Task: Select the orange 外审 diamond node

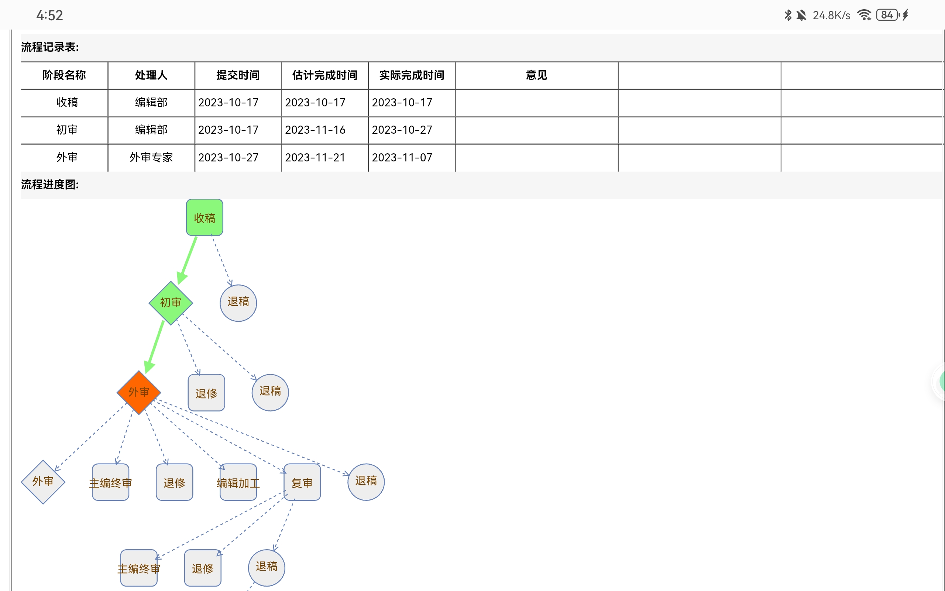Action: (x=139, y=392)
